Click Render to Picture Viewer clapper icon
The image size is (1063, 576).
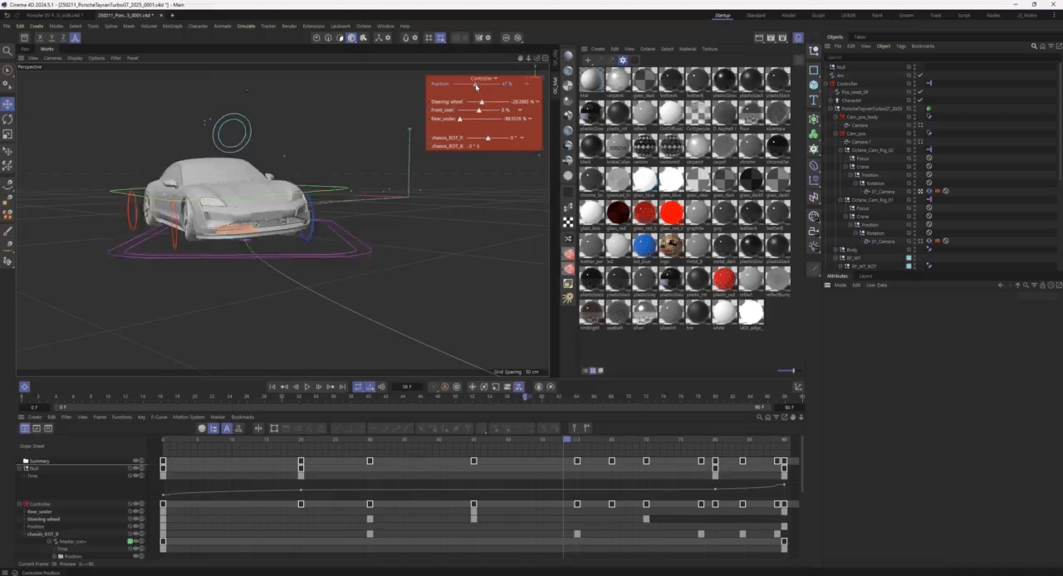click(x=772, y=37)
